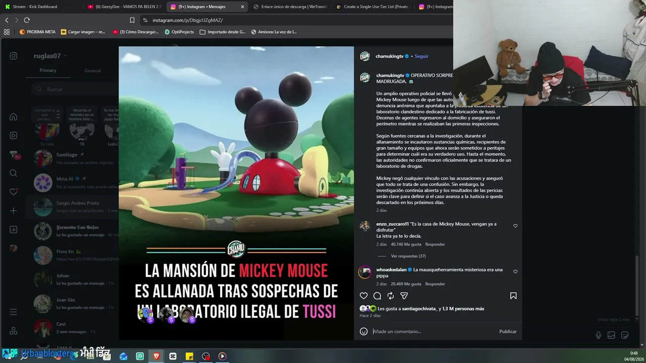Open Instagram search magnifier in the sidebar

[x=14, y=173]
